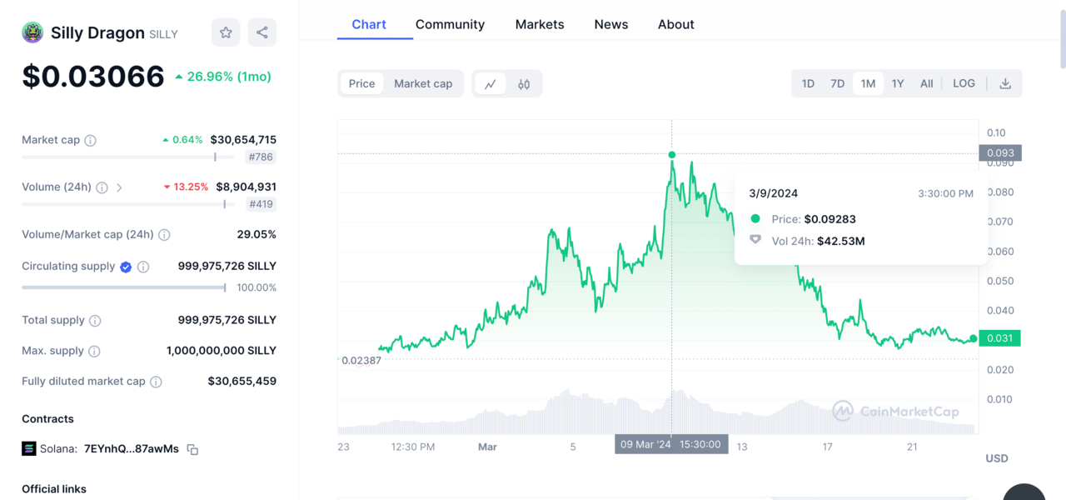This screenshot has width=1066, height=500.
Task: Expand Volume (24h) details chevron
Action: click(119, 187)
